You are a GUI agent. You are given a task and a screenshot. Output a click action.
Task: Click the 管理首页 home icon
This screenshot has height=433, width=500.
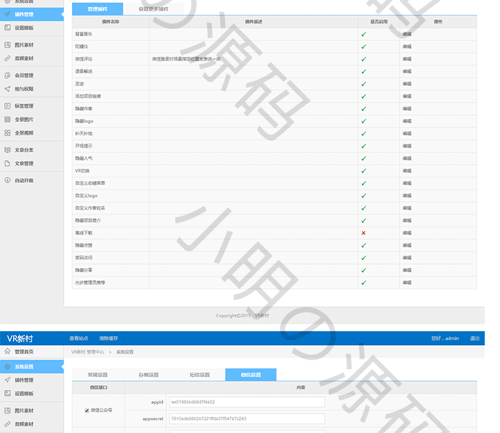[8, 351]
